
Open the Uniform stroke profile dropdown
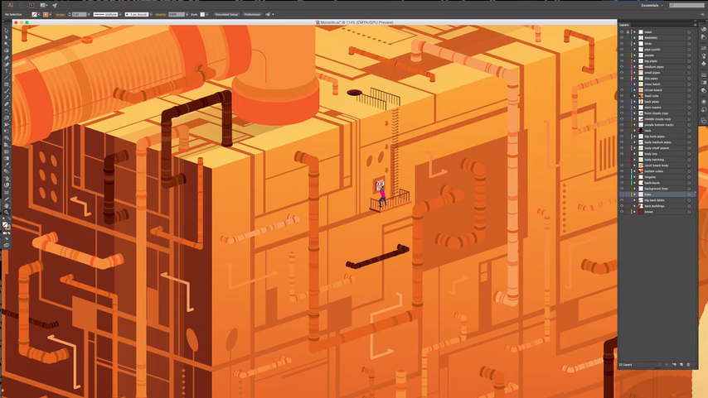point(104,14)
